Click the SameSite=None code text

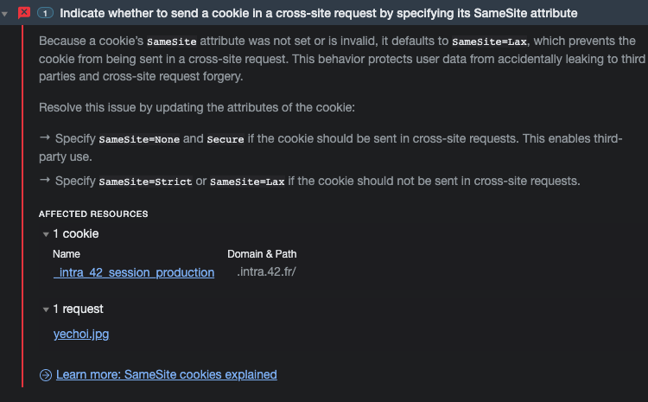click(x=139, y=139)
